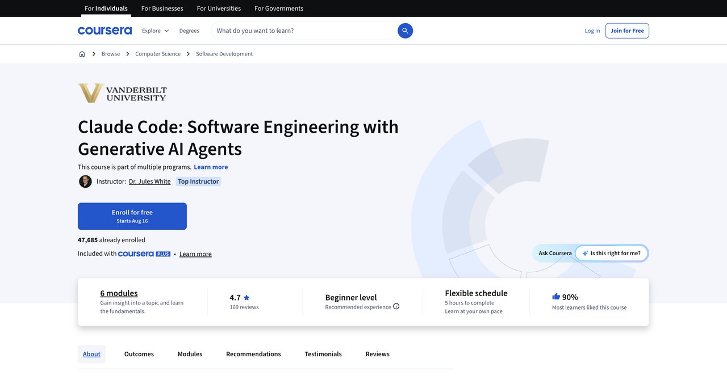
Task: Click the Beginner level heading
Action: click(351, 297)
